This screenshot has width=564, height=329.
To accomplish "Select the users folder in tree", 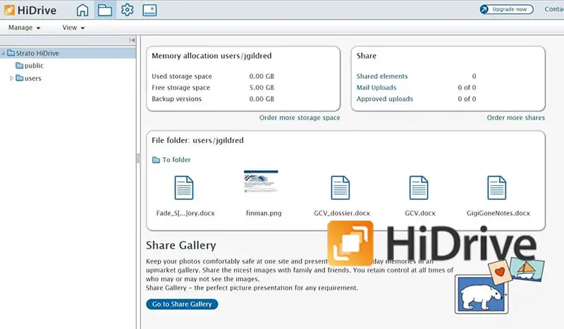I will click(x=29, y=78).
